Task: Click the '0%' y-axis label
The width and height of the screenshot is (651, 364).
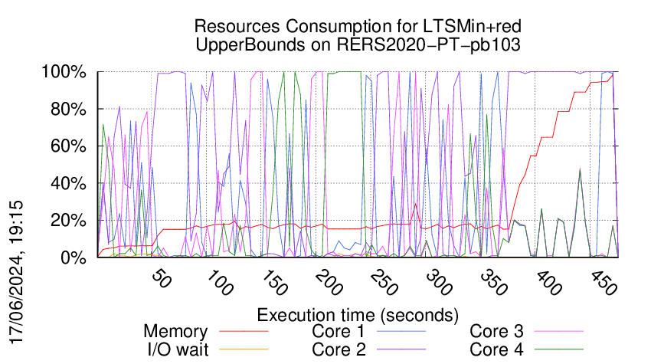Action: [74, 257]
